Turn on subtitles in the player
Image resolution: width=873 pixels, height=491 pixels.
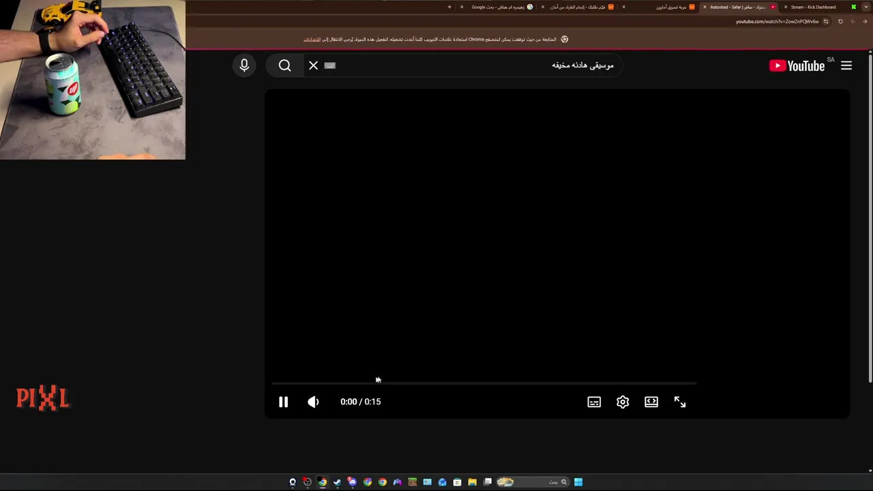point(594,402)
